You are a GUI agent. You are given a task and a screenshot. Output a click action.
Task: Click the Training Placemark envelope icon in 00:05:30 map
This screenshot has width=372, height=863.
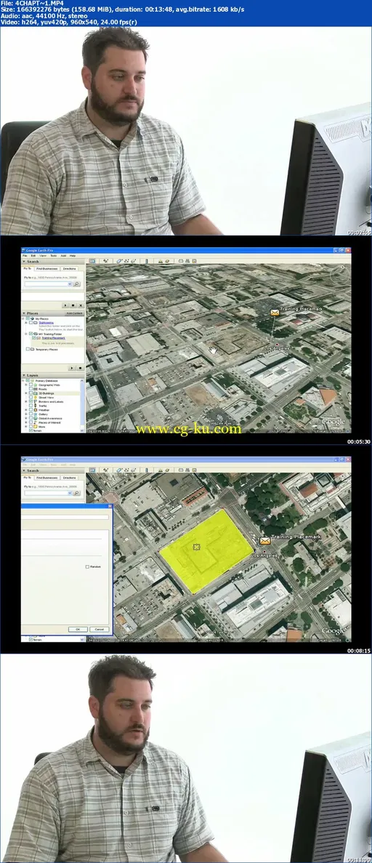pos(275,312)
